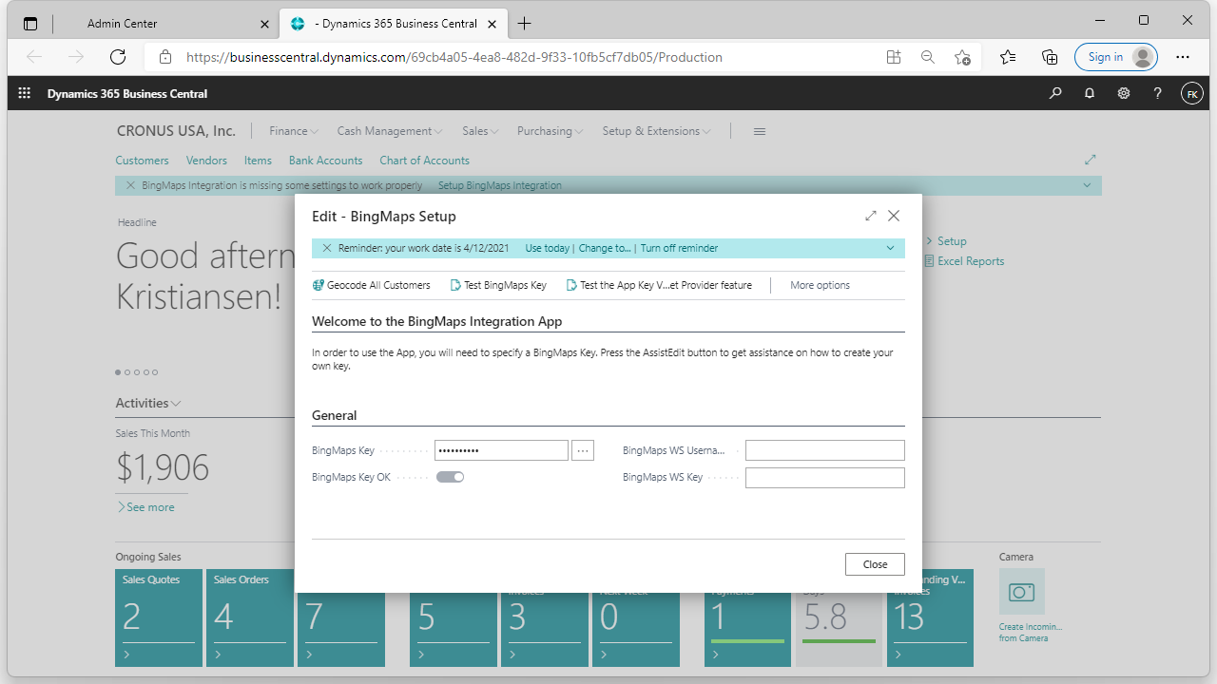Expand the BingMaps Integration notification bar chevron
The height and width of the screenshot is (684, 1217).
coord(1087,185)
